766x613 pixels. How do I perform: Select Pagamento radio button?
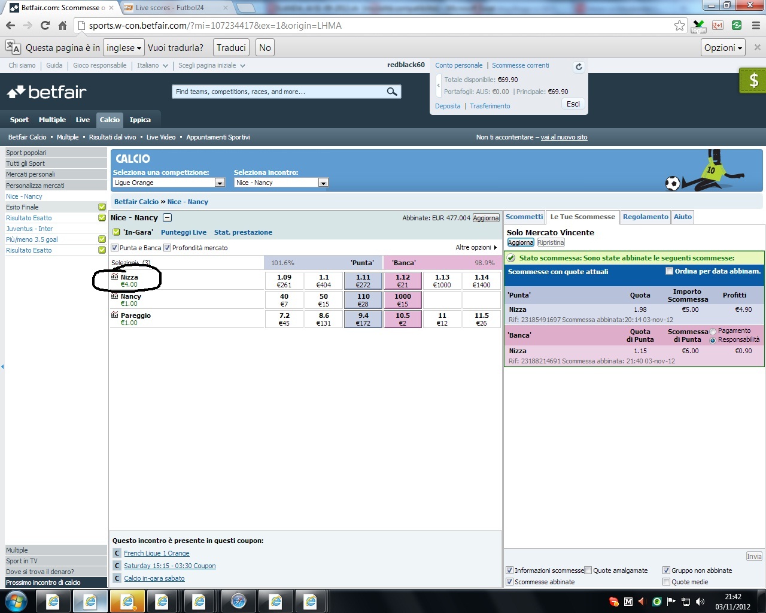(713, 332)
